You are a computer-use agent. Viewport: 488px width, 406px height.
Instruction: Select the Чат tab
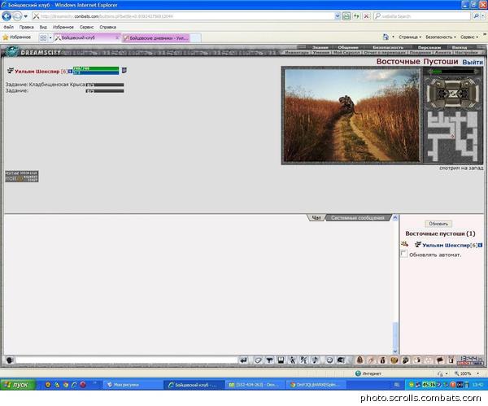316,217
